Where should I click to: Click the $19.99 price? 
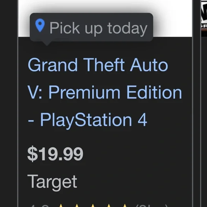(55, 154)
